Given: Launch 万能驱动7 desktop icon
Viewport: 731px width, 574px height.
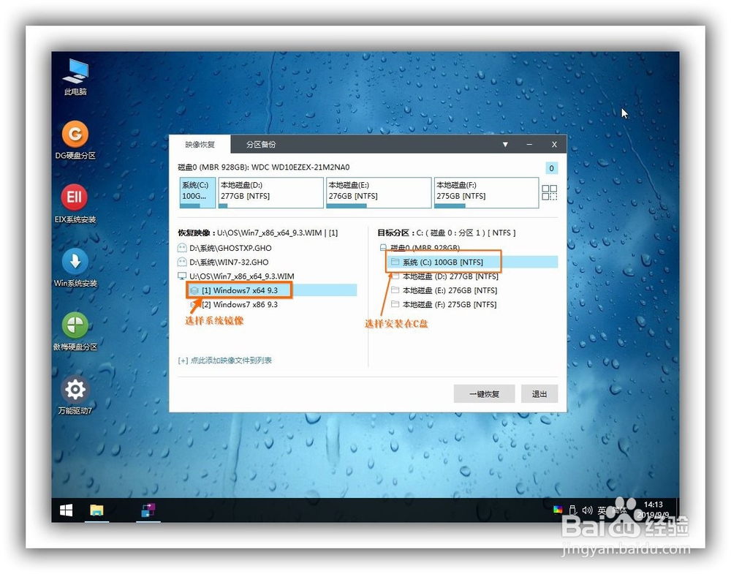Looking at the screenshot, I should pos(75,395).
